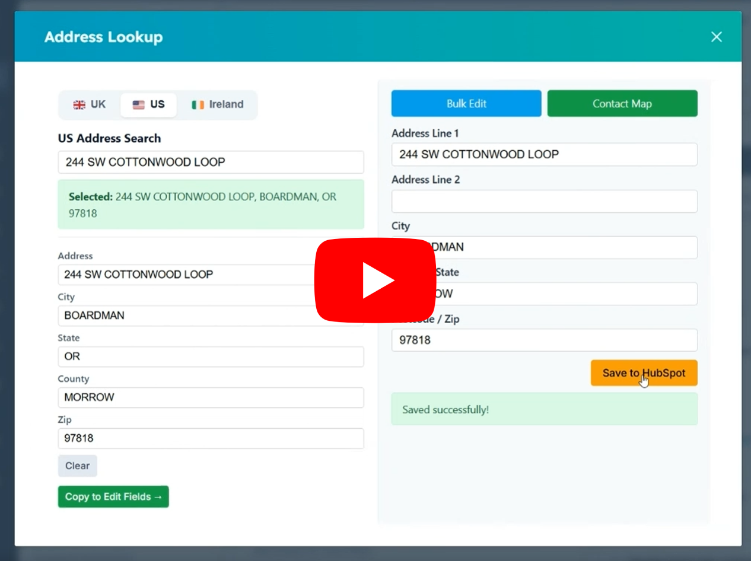Click the Ireland flag icon
The height and width of the screenshot is (561, 751).
point(198,105)
